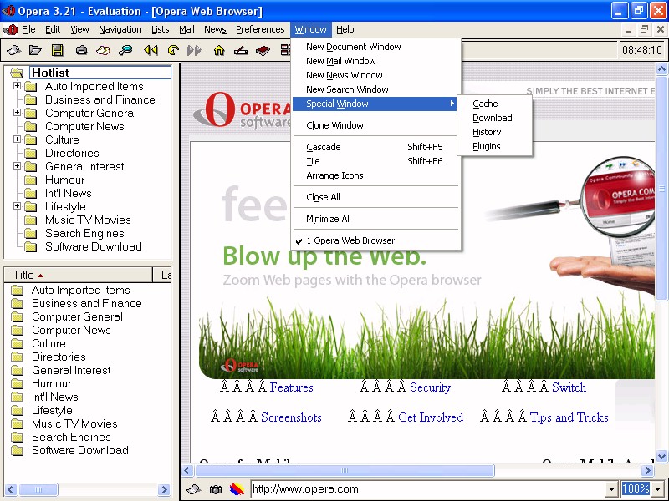Click the page vertical scrollbar thumb
This screenshot has height=501, width=669.
coord(662,188)
